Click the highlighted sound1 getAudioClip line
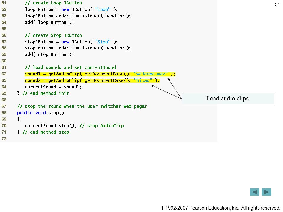This screenshot has width=283, height=212. (100, 74)
